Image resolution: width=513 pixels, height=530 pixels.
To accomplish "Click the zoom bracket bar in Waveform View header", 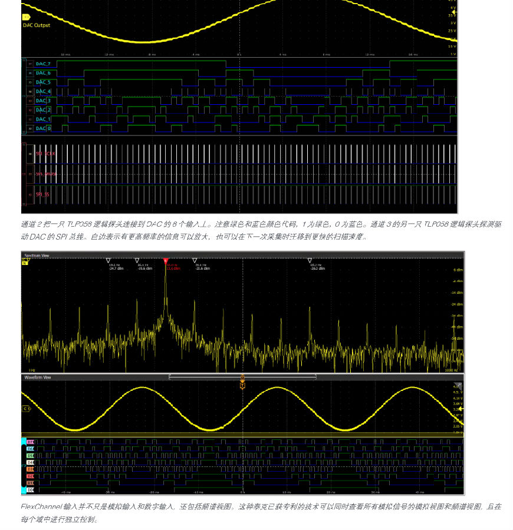I will tap(242, 376).
